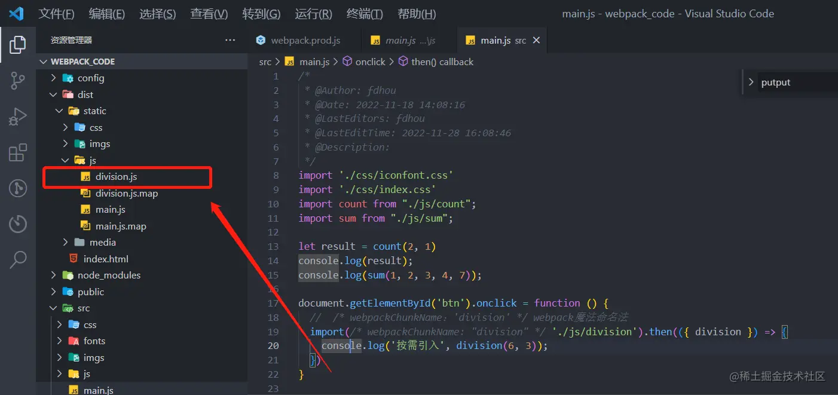Click the './css/iconfont.css' import string
The height and width of the screenshot is (395, 838).
(x=396, y=175)
